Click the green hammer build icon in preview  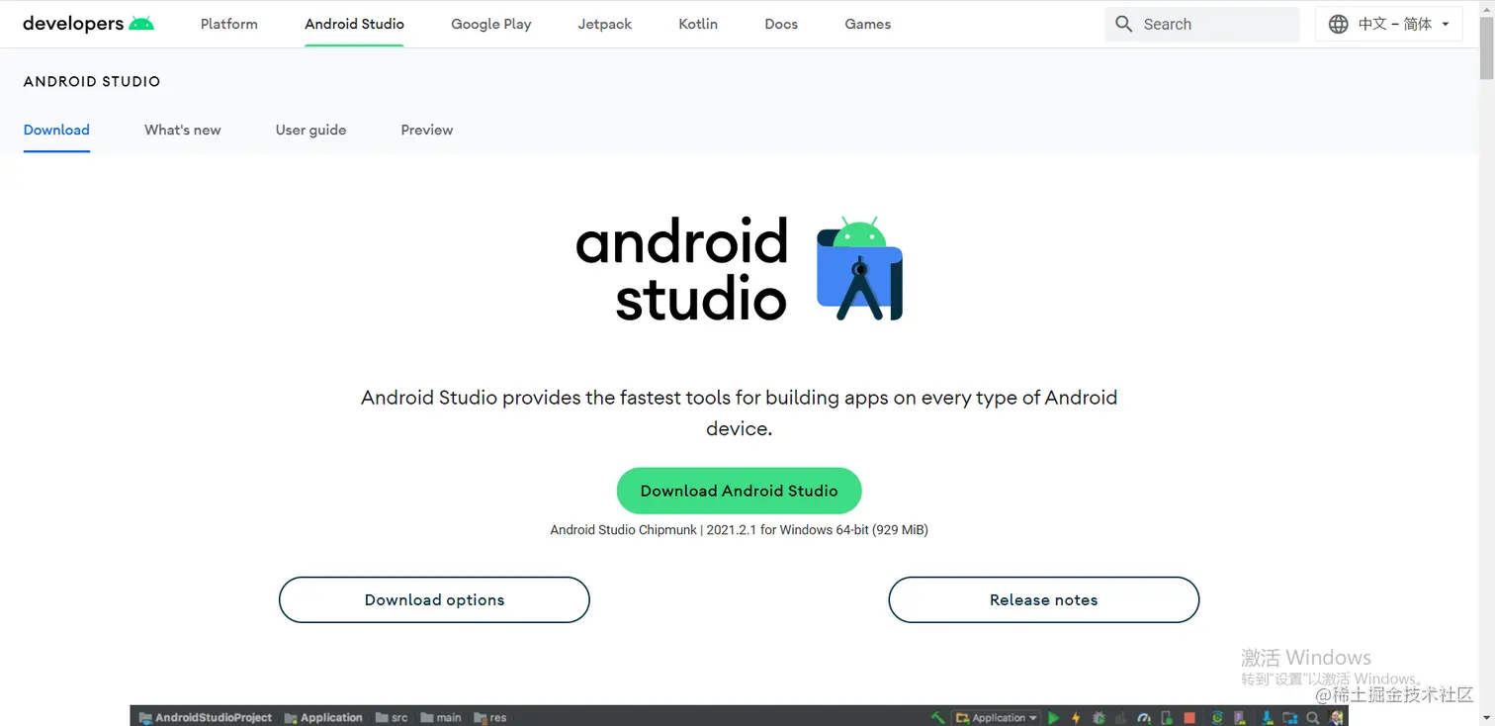[x=937, y=718]
